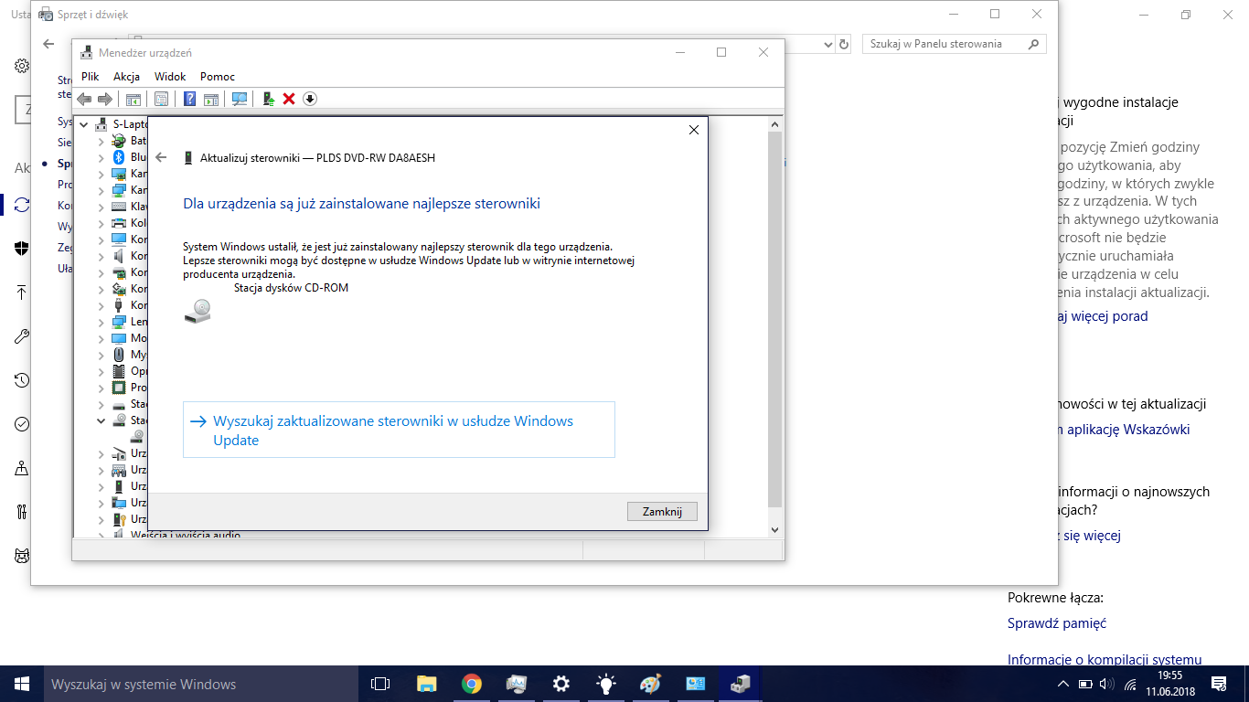This screenshot has height=702, width=1249.
Task: Select the printer queue icon in device tree
Action: [119, 223]
